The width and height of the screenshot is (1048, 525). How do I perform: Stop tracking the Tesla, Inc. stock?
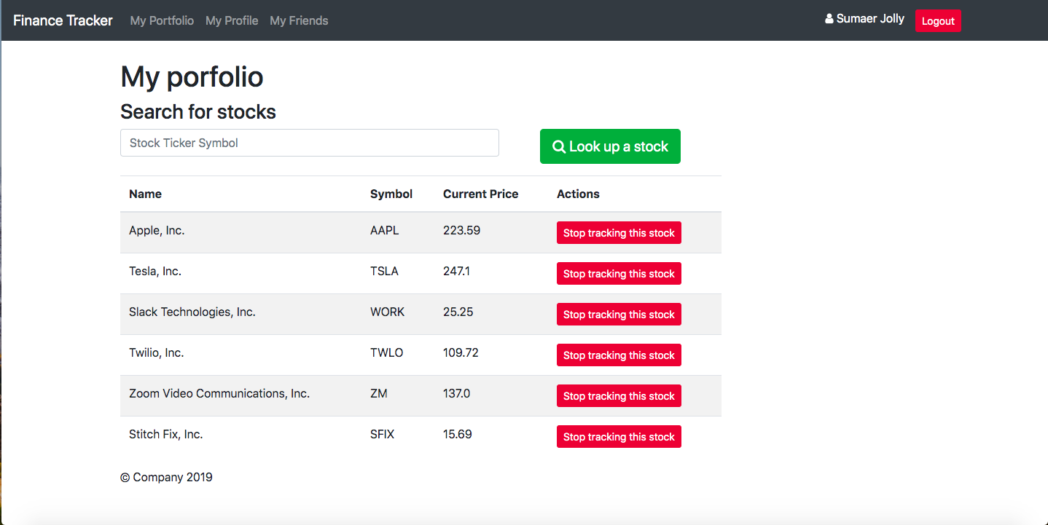point(619,274)
